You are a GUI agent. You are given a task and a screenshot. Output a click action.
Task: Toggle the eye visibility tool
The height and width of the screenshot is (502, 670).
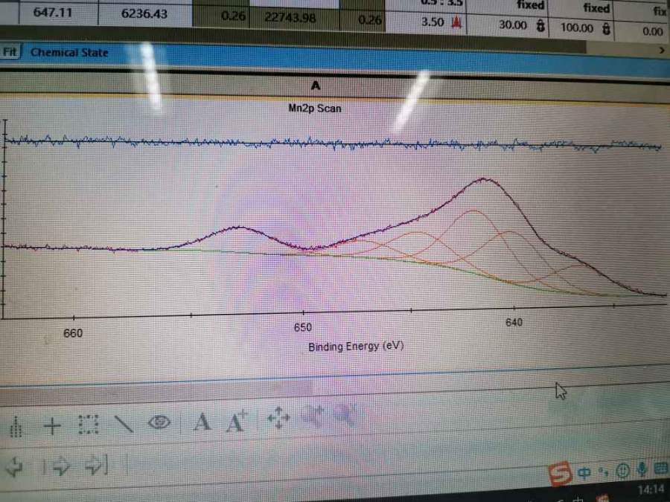pyautogui.click(x=159, y=422)
